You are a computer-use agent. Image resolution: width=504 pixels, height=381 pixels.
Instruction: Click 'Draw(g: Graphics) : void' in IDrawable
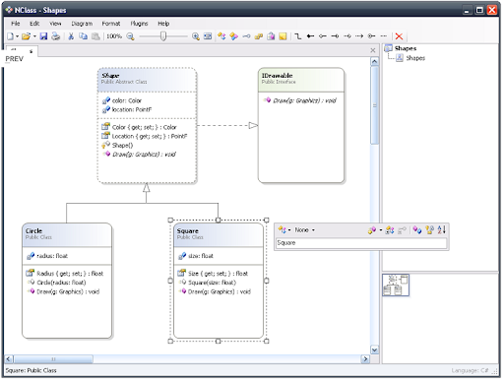[304, 100]
